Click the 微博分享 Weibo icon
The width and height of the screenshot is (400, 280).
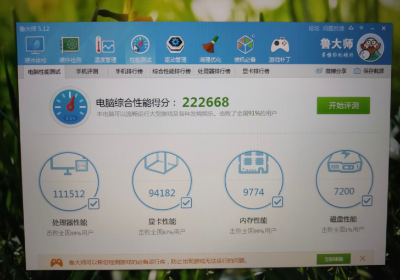[319, 71]
